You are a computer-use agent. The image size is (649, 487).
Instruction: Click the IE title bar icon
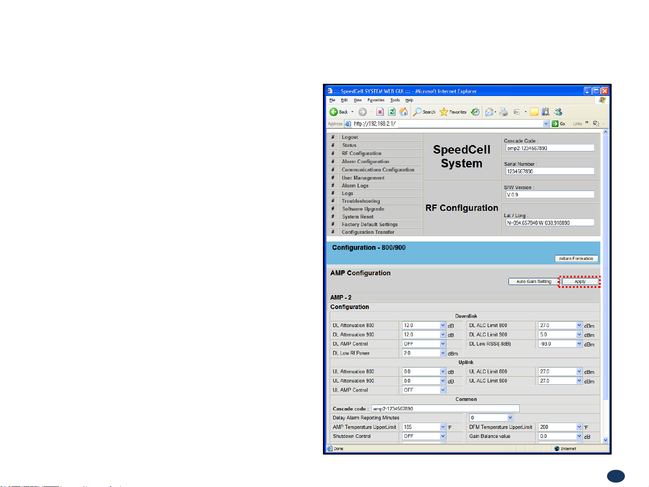tap(330, 91)
